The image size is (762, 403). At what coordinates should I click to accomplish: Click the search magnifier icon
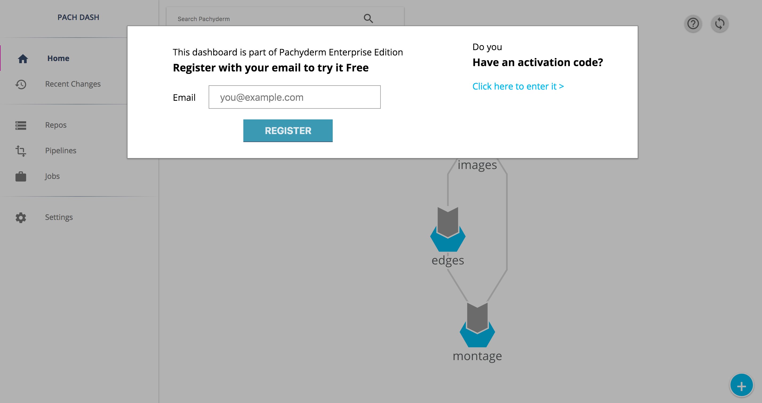click(368, 19)
